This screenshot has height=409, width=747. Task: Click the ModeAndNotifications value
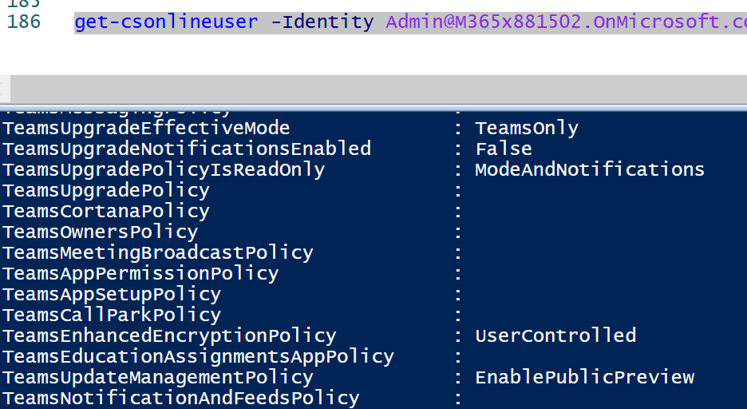pos(590,169)
